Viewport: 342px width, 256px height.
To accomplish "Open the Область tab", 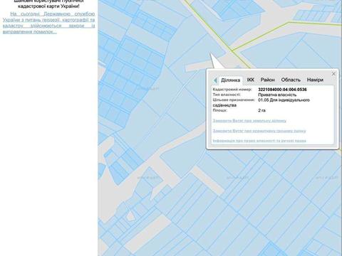I will (291, 80).
